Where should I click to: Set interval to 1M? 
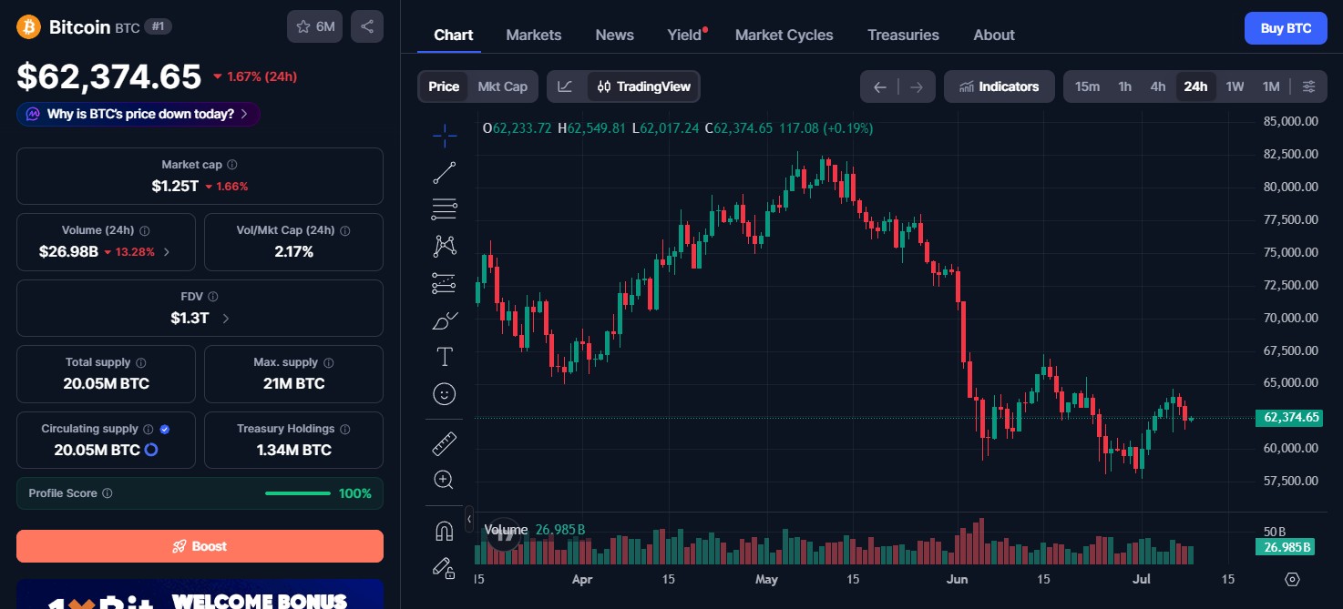pyautogui.click(x=1271, y=86)
